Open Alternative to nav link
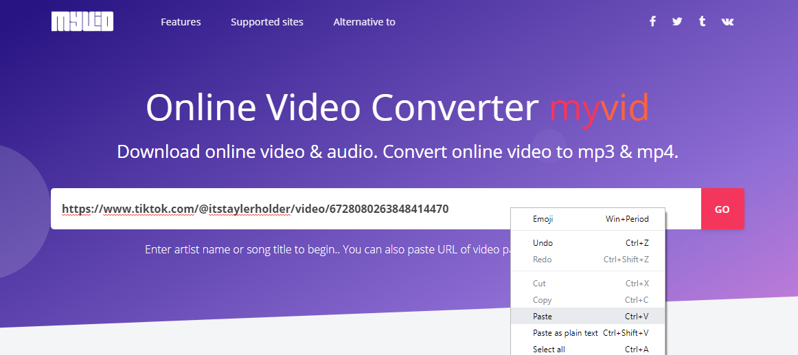Viewport: 798px width, 355px height. [x=365, y=22]
